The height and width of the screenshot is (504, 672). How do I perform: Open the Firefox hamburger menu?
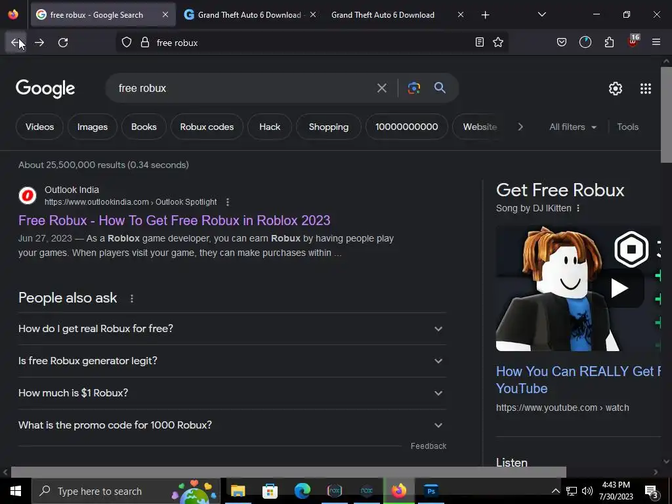point(656,42)
